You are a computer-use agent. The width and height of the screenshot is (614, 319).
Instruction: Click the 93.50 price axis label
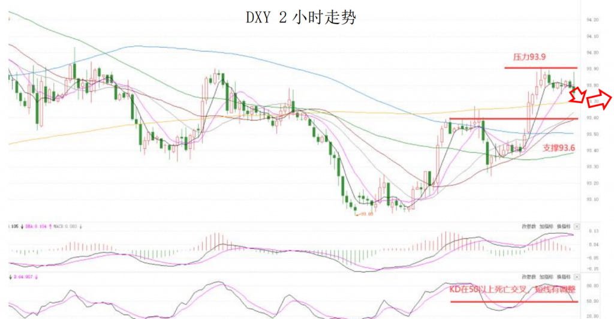click(x=592, y=134)
